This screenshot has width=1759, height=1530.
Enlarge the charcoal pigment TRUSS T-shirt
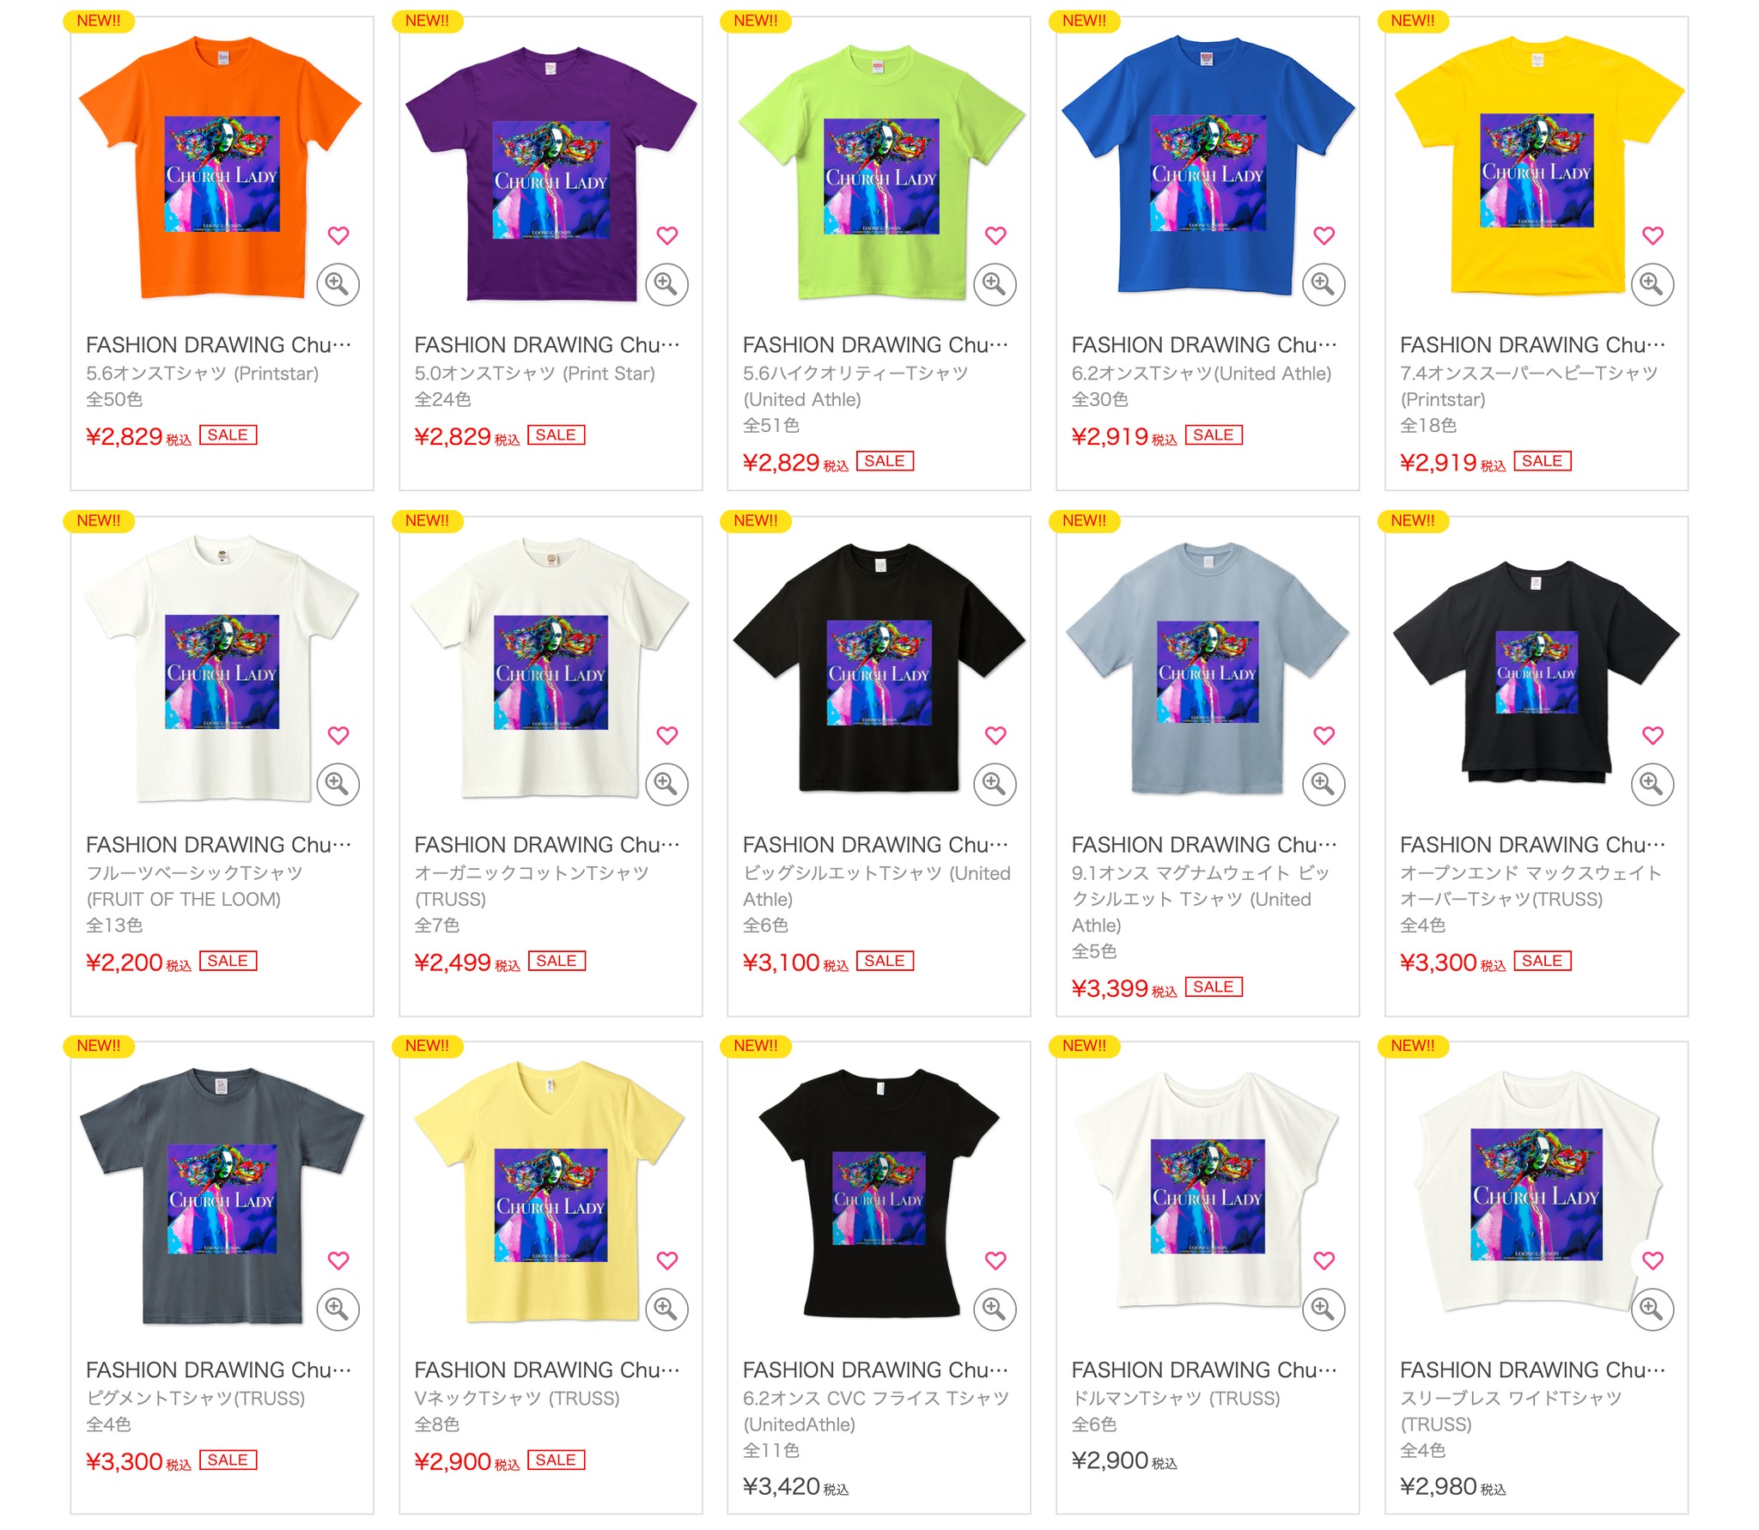338,1309
